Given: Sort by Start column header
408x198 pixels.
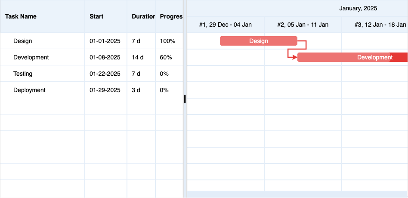Looking at the screenshot, I should point(96,16).
